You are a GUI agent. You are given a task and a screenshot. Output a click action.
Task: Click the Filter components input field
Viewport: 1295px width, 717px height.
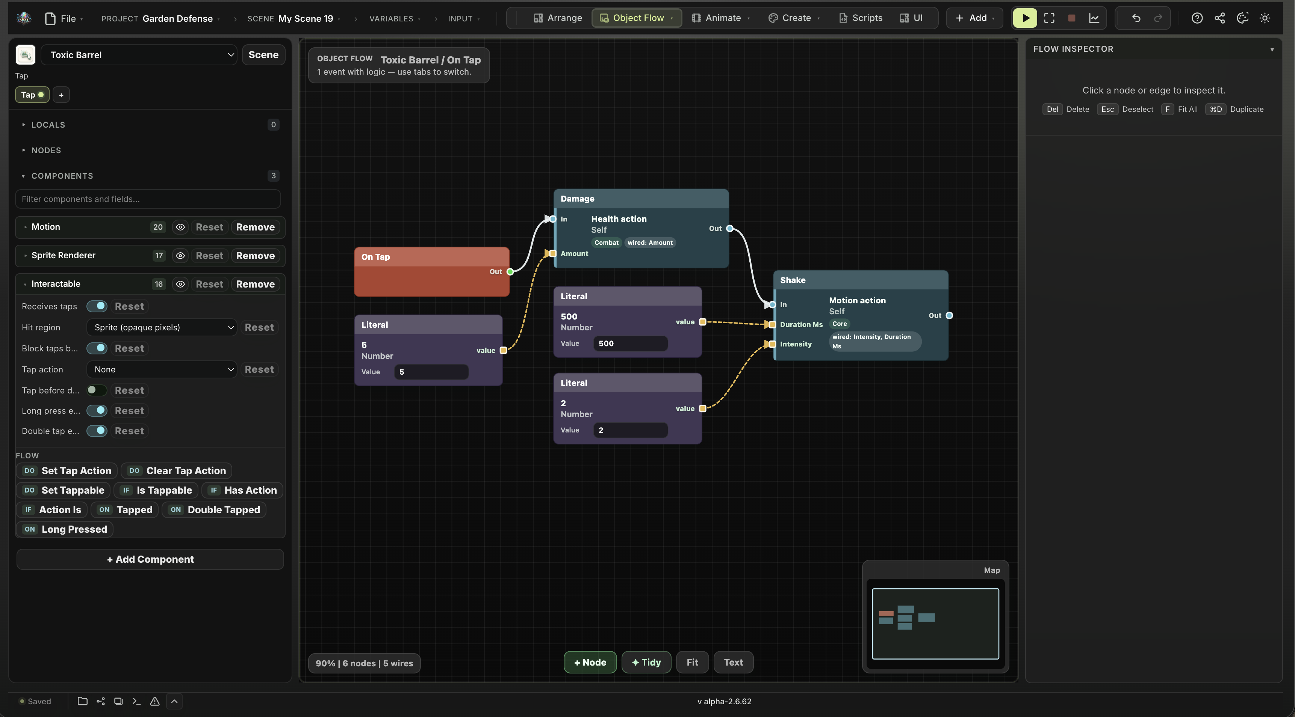coord(148,199)
